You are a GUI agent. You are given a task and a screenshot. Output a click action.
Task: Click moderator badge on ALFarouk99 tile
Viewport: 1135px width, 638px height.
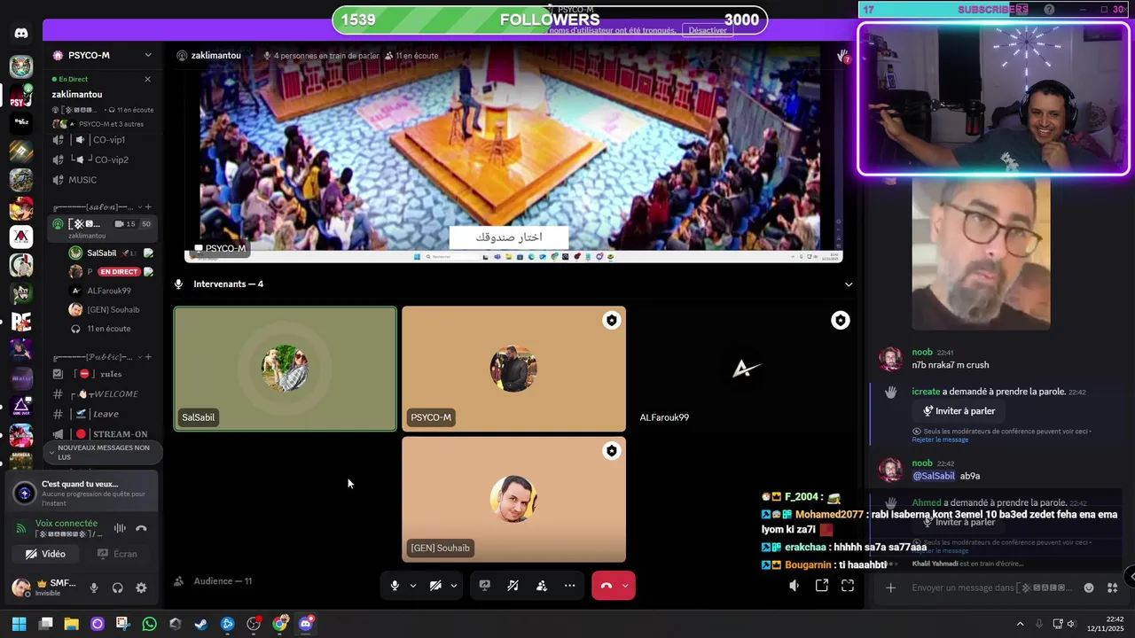(841, 321)
